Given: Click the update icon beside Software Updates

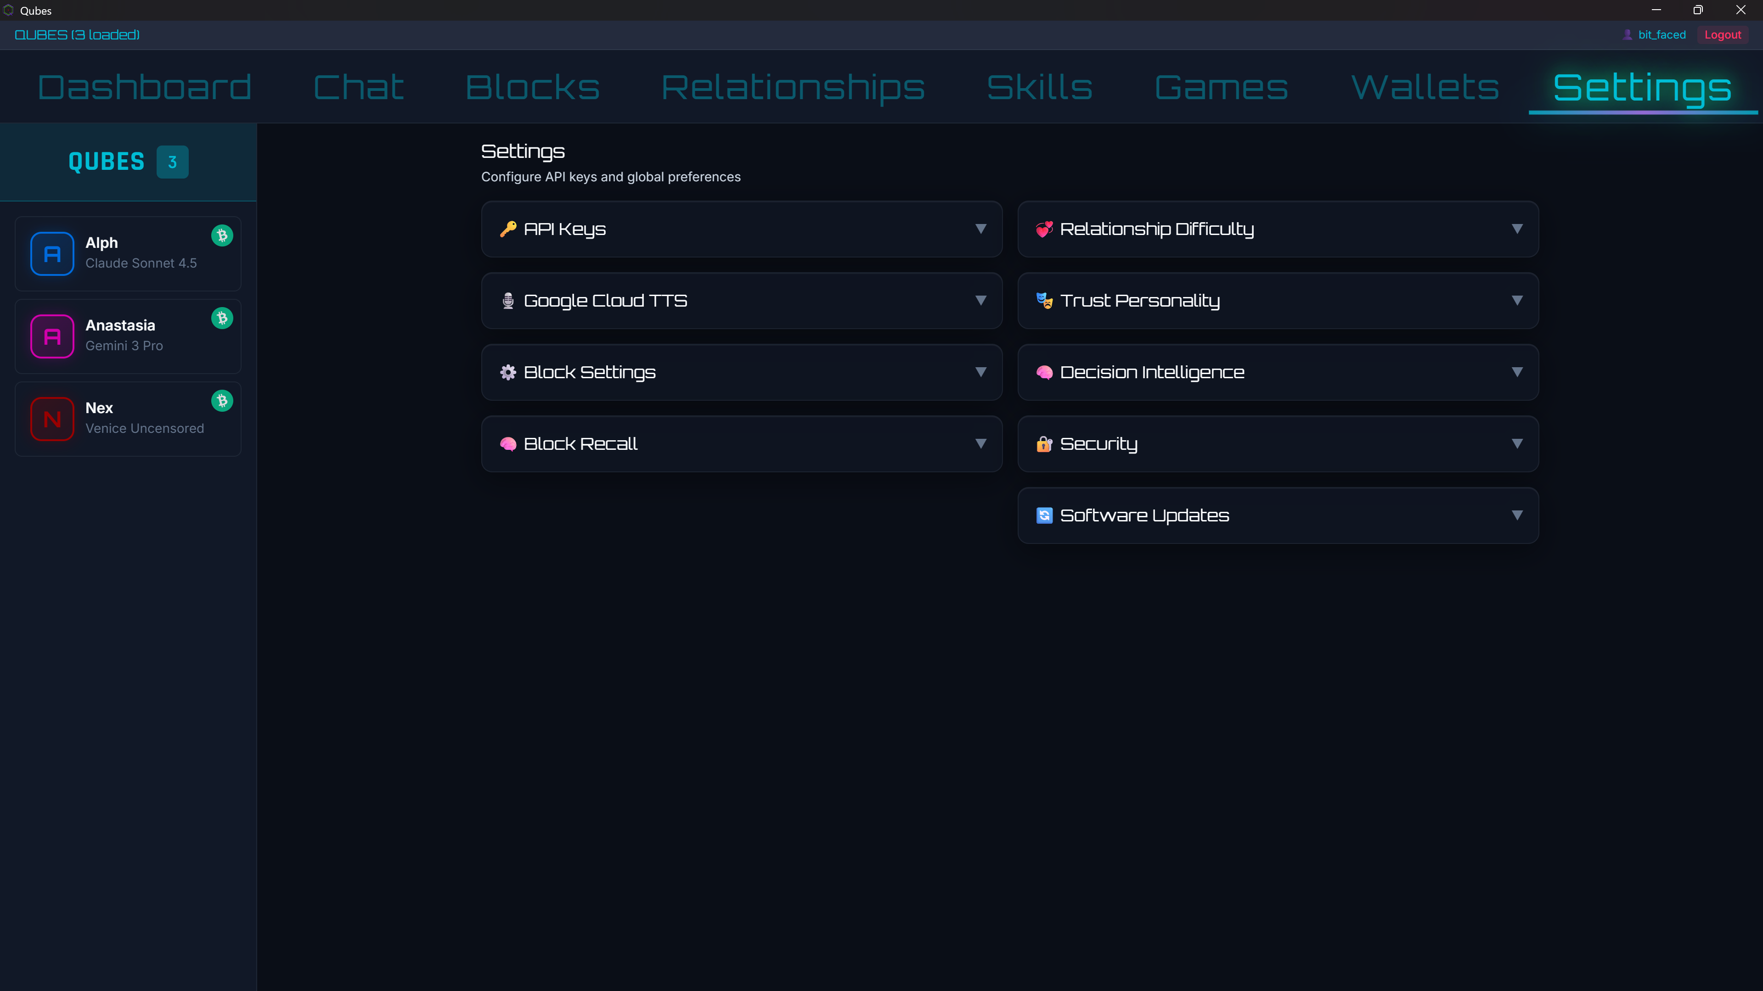Looking at the screenshot, I should coord(1044,515).
